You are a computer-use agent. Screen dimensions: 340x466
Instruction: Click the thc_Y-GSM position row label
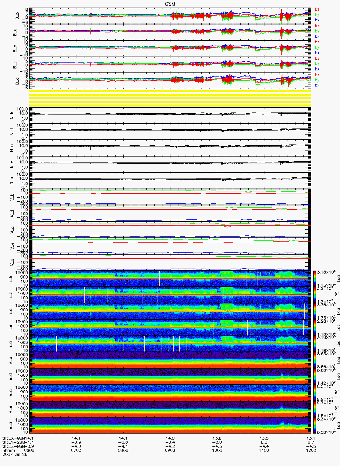(13, 442)
